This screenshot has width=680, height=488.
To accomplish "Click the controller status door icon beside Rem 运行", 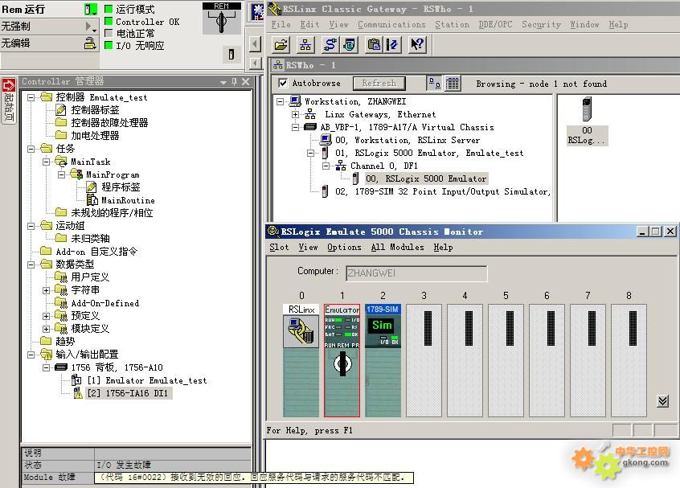I will [91, 9].
